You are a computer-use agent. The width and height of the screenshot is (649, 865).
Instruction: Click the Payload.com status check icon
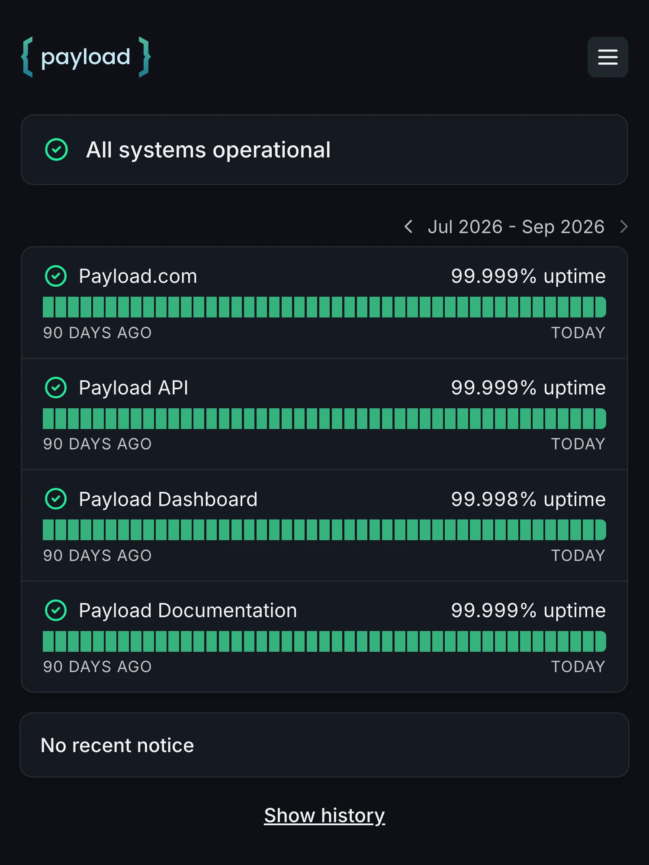tap(56, 276)
